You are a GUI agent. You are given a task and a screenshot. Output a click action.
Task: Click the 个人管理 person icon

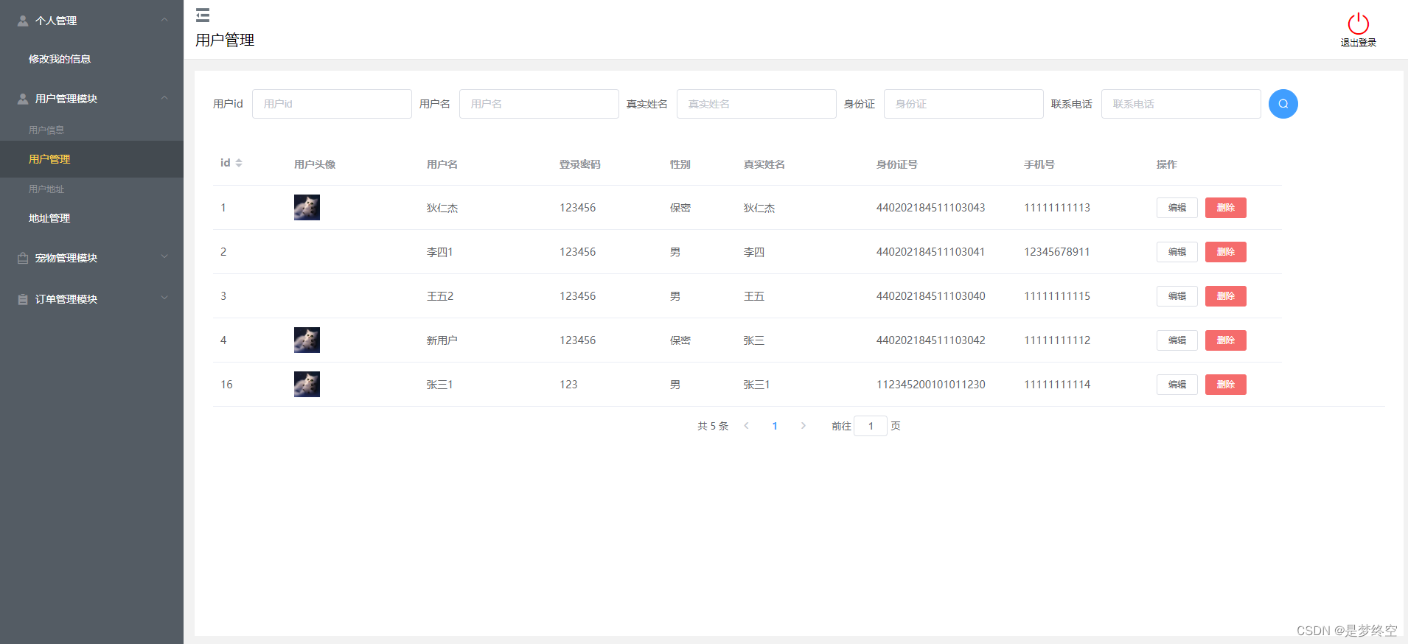[23, 21]
